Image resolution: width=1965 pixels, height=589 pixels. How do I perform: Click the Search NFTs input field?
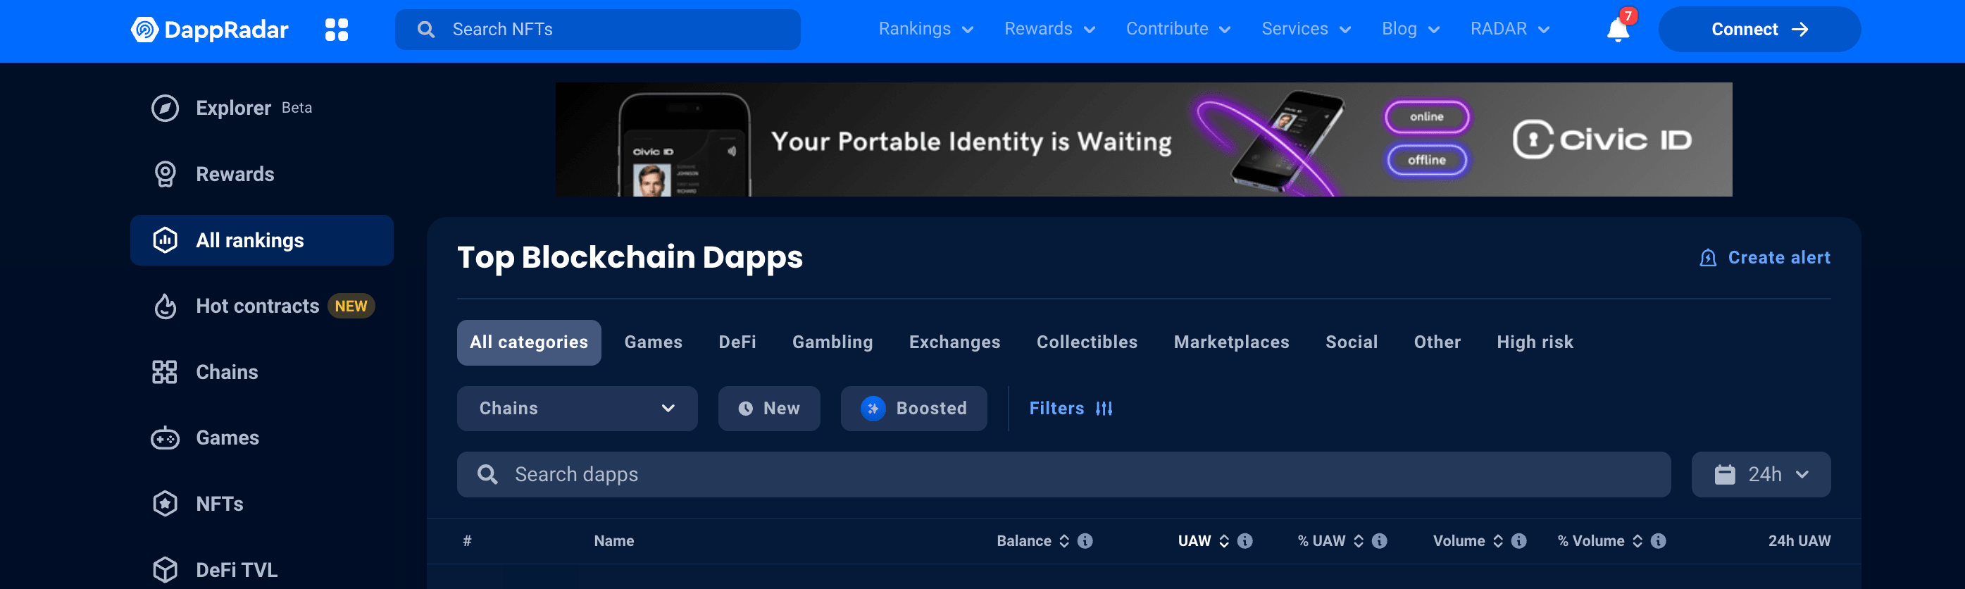tap(597, 30)
